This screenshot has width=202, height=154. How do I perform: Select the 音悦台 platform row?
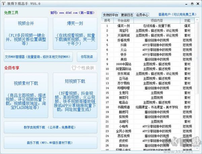[x=148, y=145]
